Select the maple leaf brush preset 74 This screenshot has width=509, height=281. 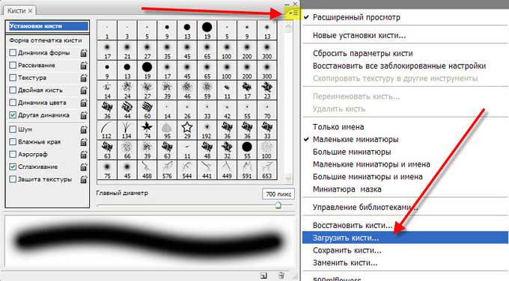147,130
